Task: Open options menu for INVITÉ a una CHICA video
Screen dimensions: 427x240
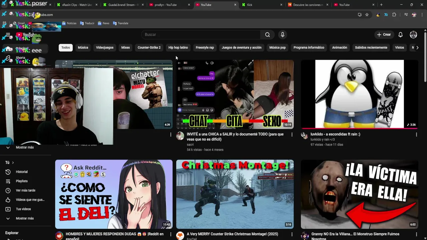Action: pos(292,135)
